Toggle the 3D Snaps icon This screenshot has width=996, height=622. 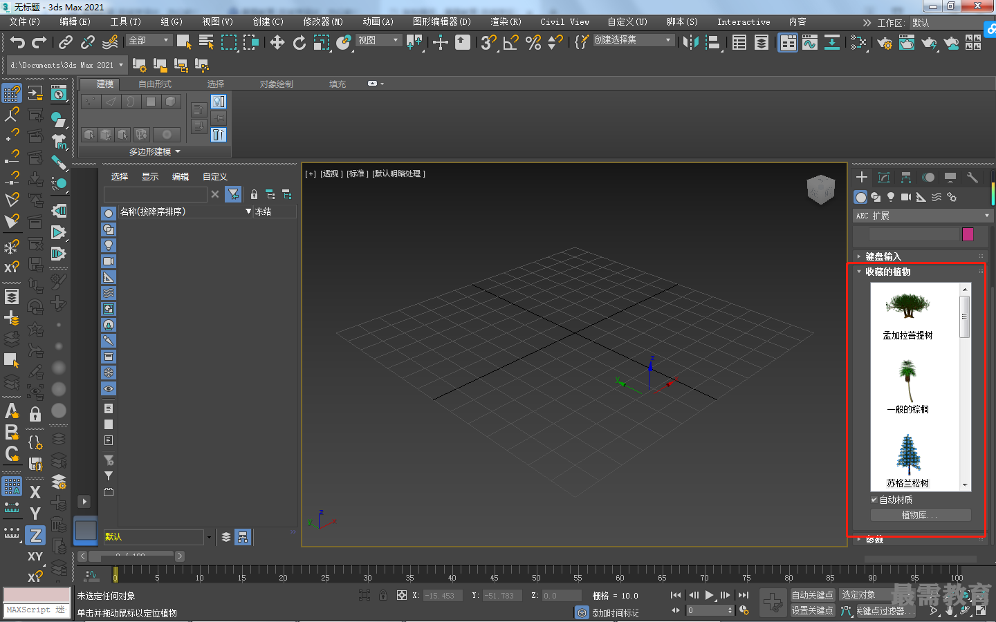(488, 43)
